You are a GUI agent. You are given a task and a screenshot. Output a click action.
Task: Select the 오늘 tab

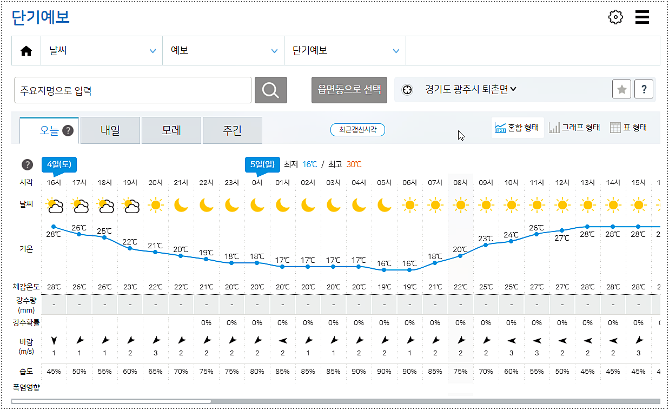(x=49, y=130)
